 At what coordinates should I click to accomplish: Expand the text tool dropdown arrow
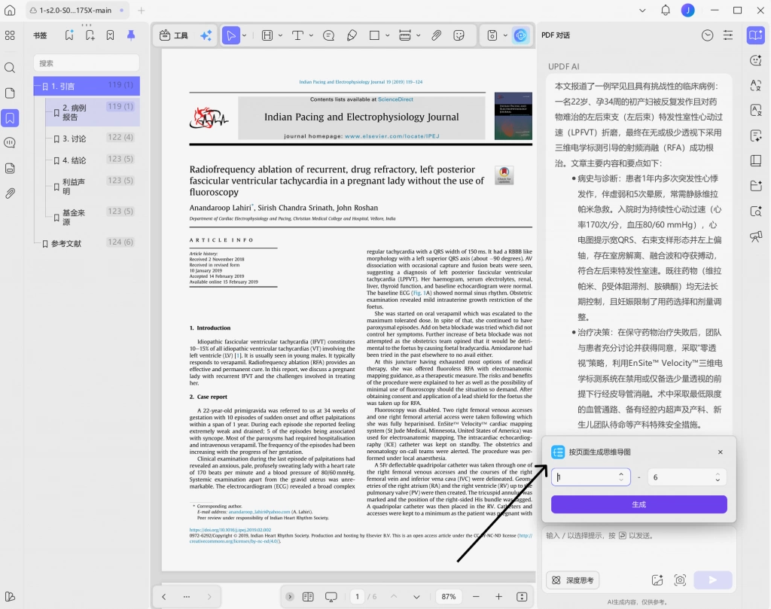(x=311, y=35)
